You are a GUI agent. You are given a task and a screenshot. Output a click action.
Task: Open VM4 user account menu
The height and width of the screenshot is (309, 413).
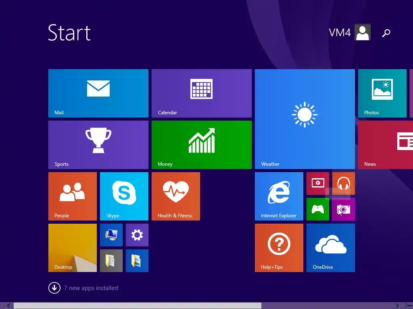coord(350,32)
